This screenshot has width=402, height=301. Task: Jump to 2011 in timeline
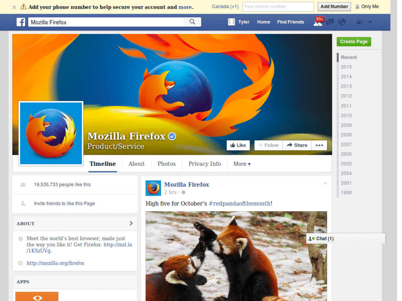[x=346, y=106]
